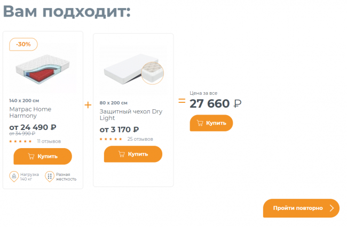
Task: Click the chevron arrow on Пройти повторно
Action: click(x=332, y=208)
